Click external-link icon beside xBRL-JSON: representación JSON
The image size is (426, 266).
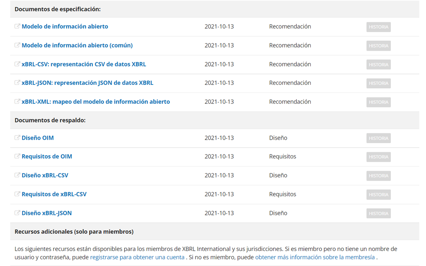tap(17, 83)
